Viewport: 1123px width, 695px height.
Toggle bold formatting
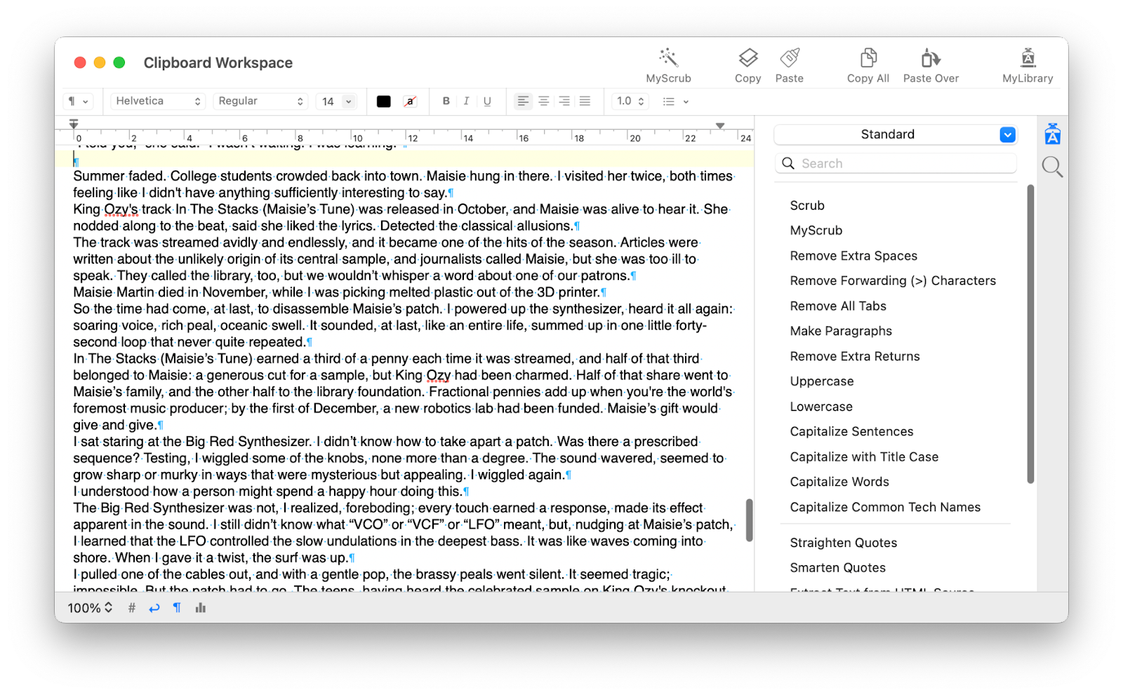point(446,101)
